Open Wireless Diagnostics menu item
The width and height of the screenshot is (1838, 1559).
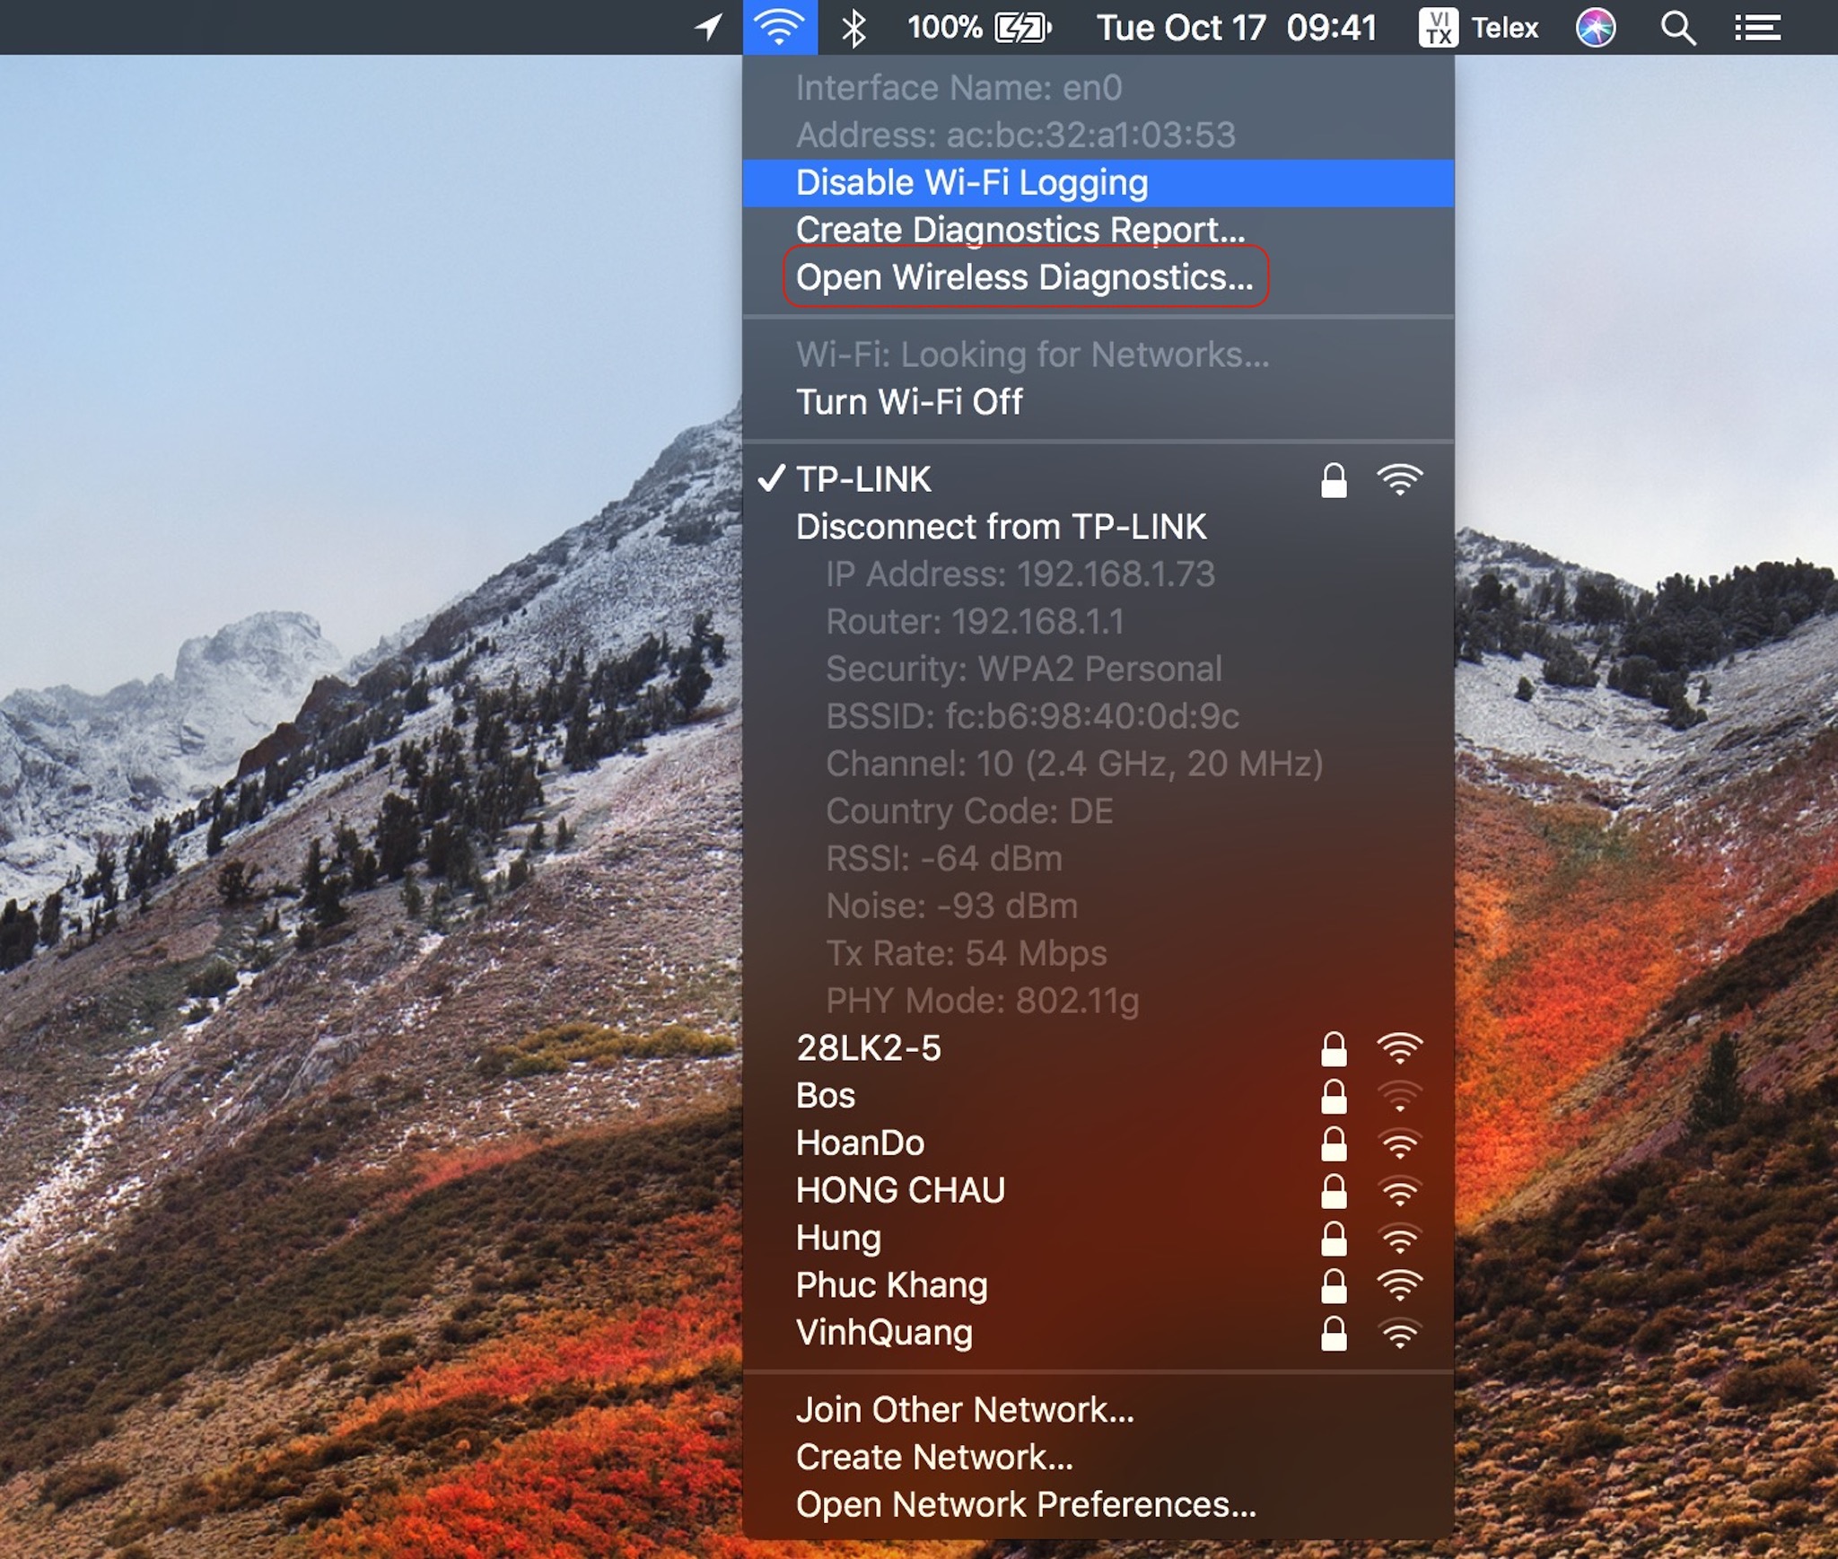[x=1024, y=277]
